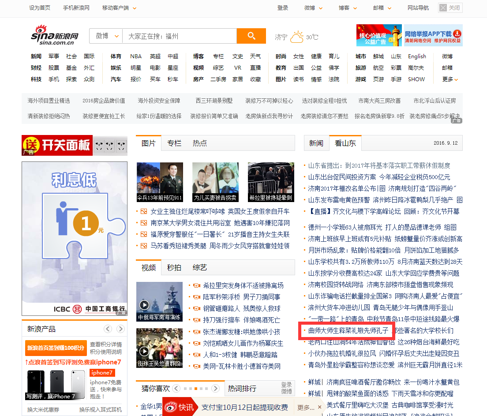The width and height of the screenshot is (487, 416).
Task: Open the 邮箱 dropdown in top bar
Action: coord(382,8)
